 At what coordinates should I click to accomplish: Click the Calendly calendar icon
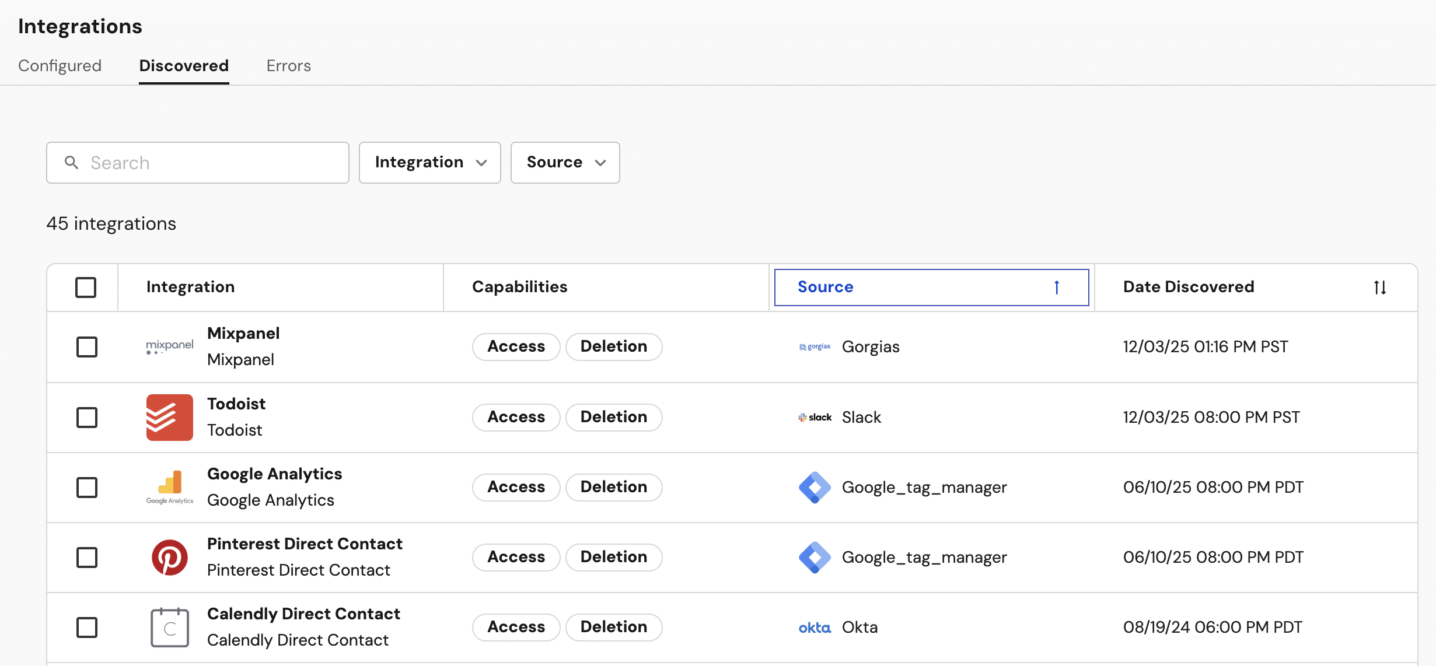tap(169, 628)
